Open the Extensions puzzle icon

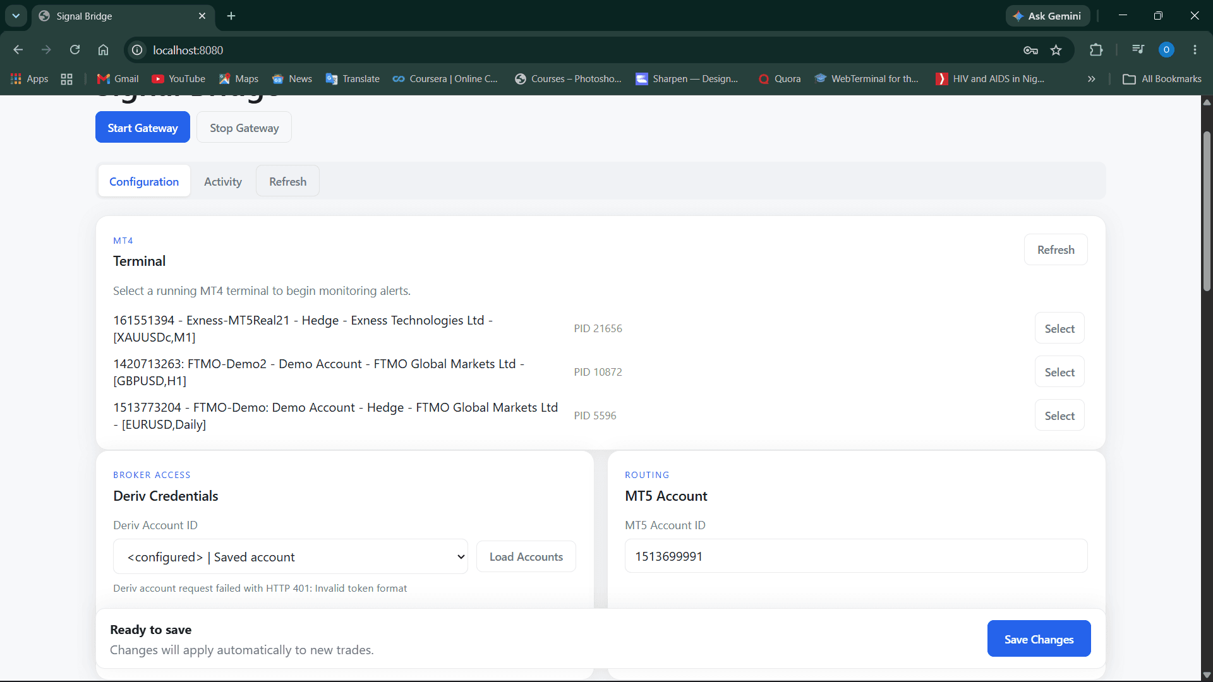[1096, 50]
